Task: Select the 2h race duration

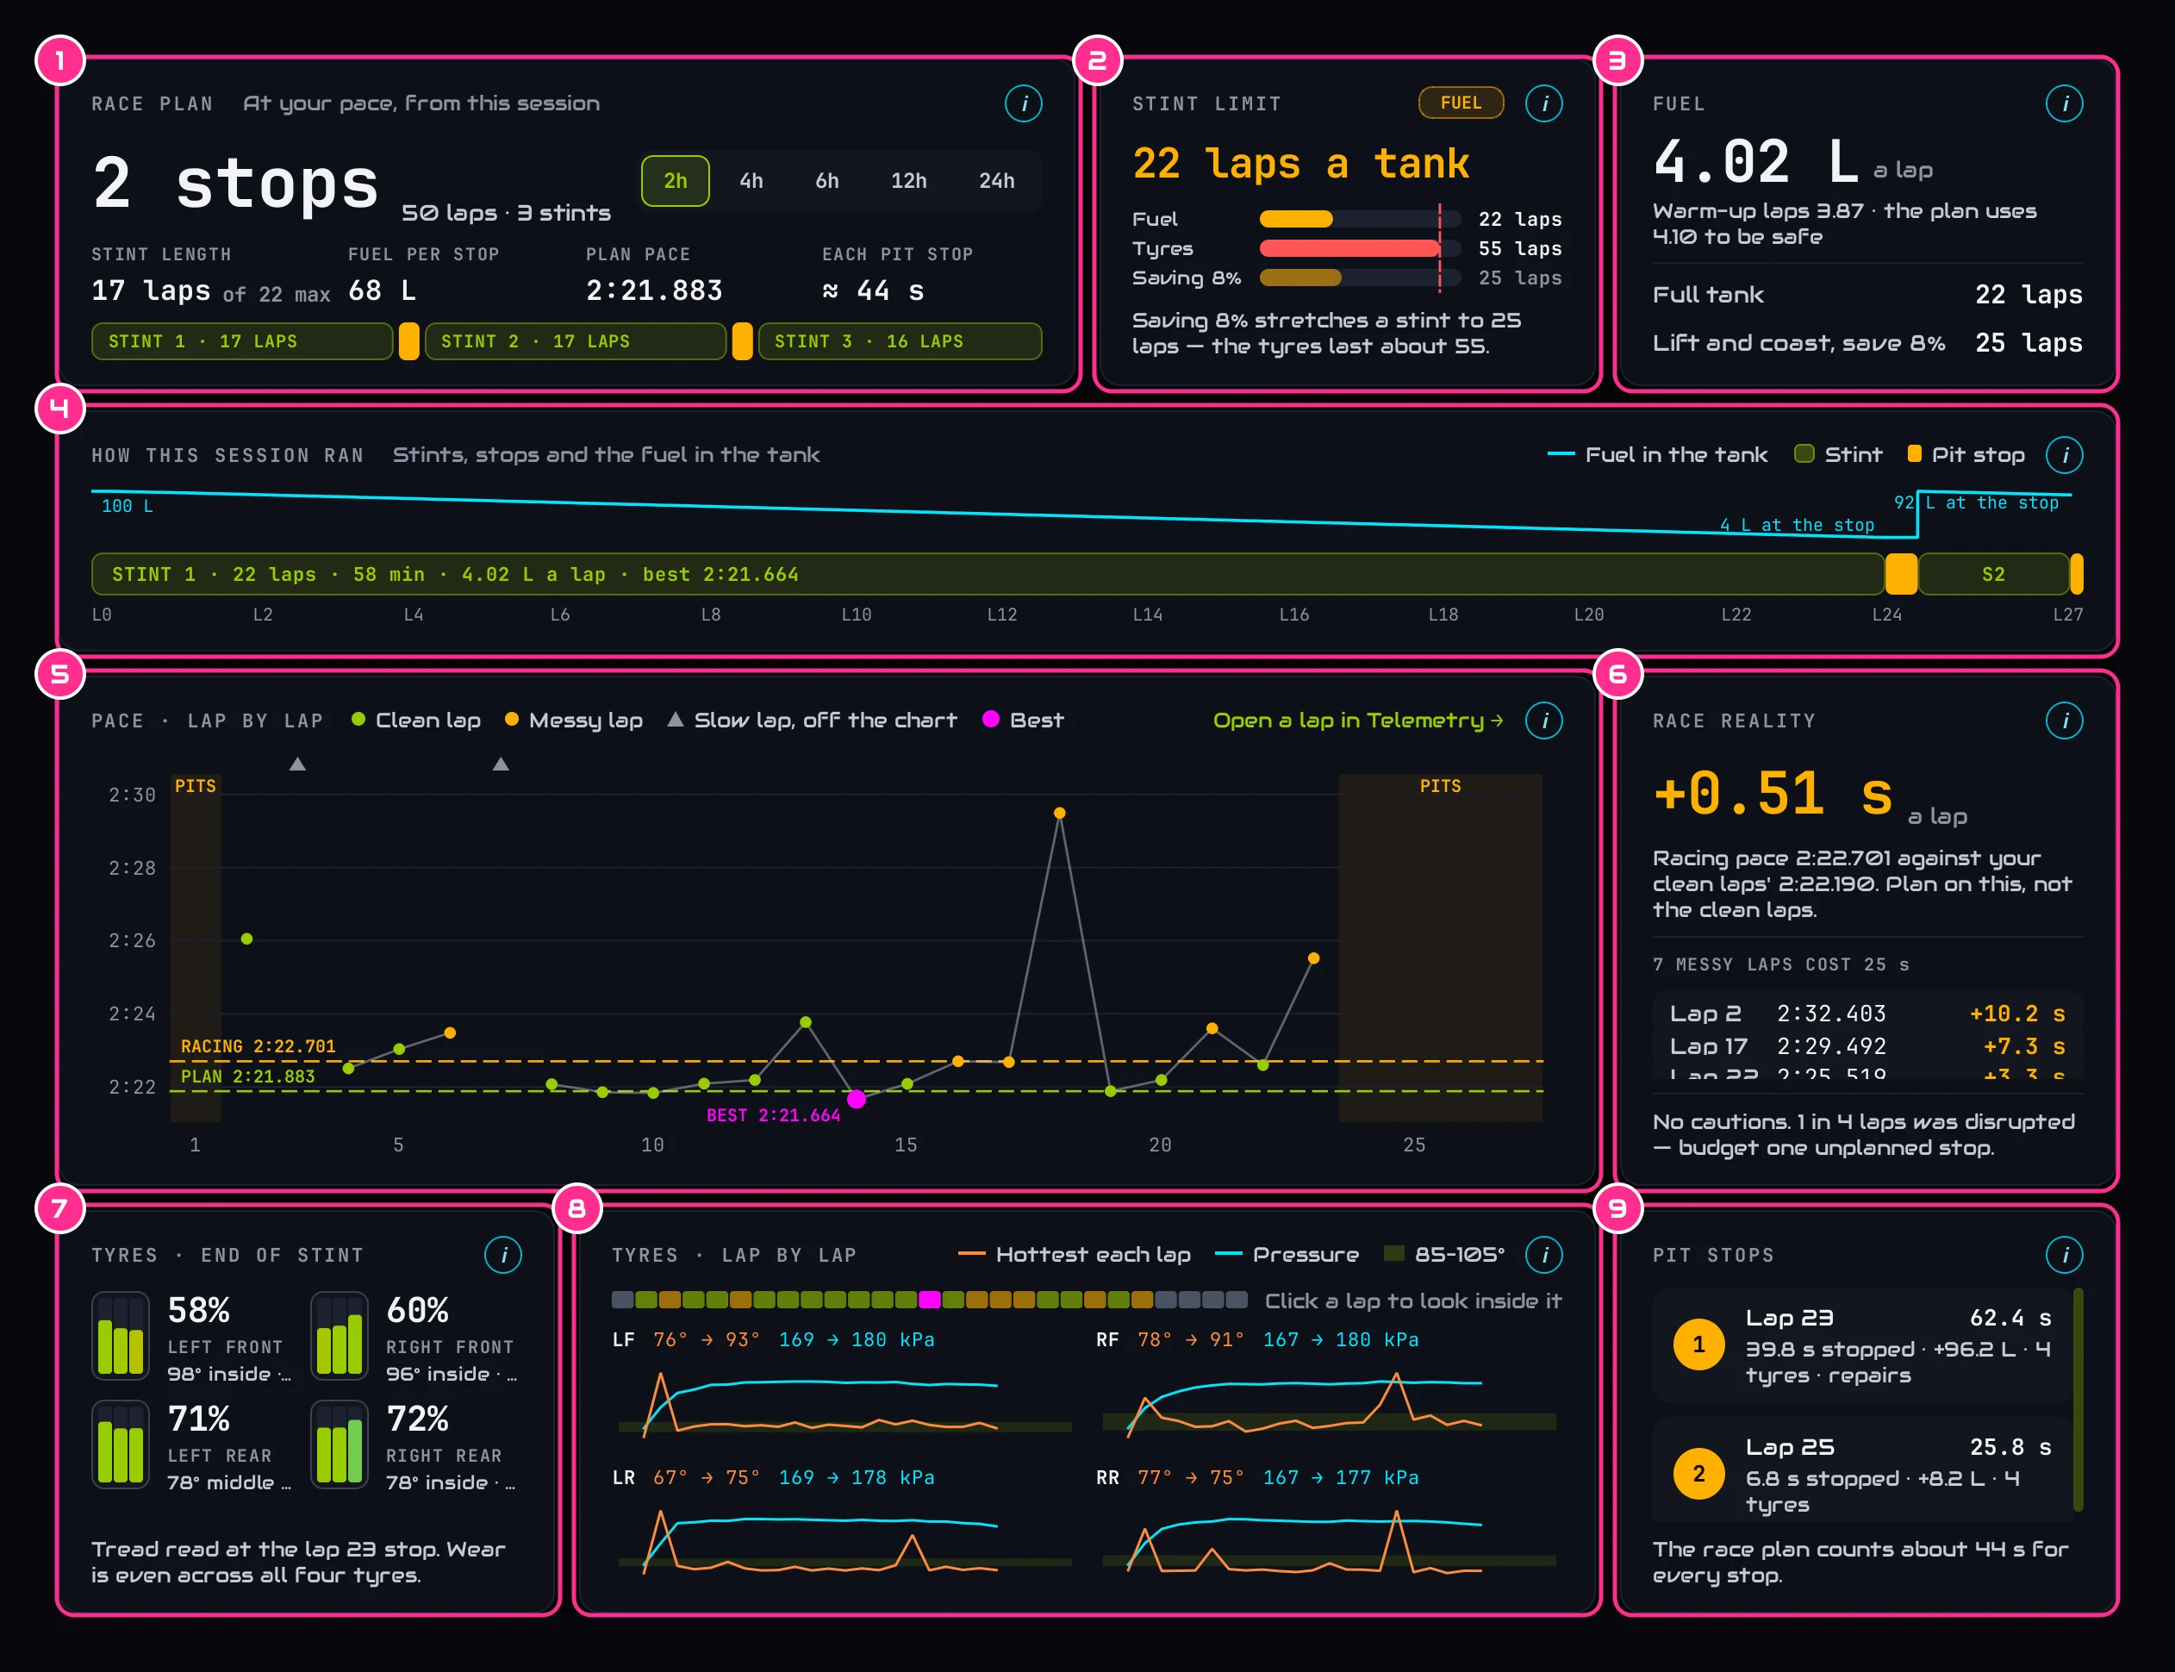Action: pyautogui.click(x=675, y=181)
